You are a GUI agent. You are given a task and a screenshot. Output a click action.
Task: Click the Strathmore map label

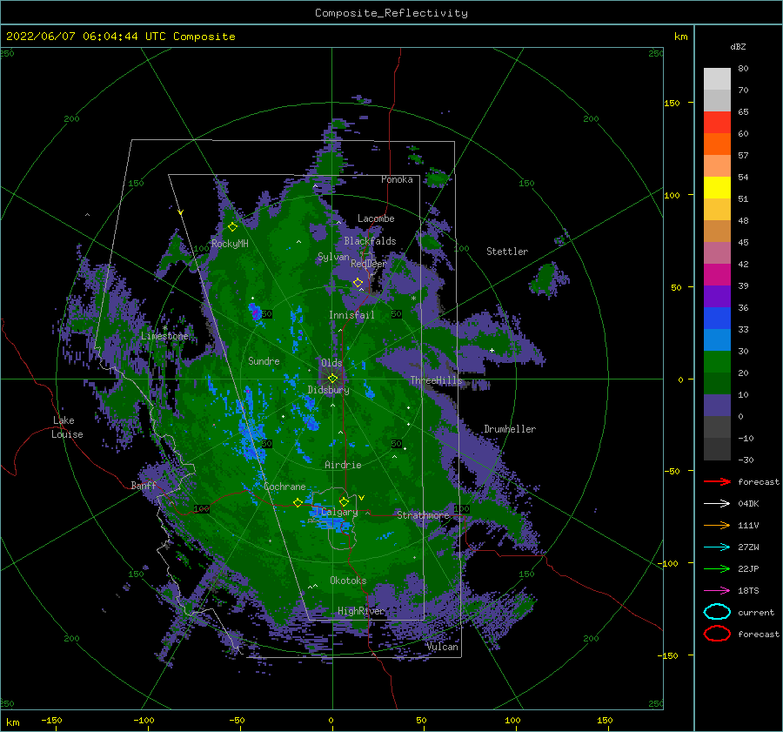(x=423, y=515)
